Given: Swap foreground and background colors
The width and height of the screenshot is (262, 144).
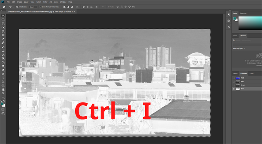Looking at the screenshot, I should (4, 101).
